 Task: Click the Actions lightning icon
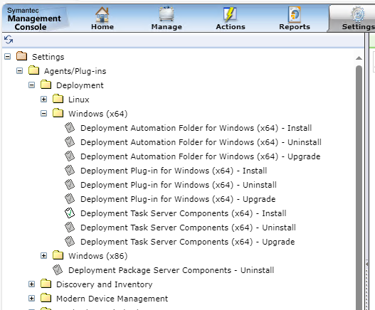tap(230, 14)
